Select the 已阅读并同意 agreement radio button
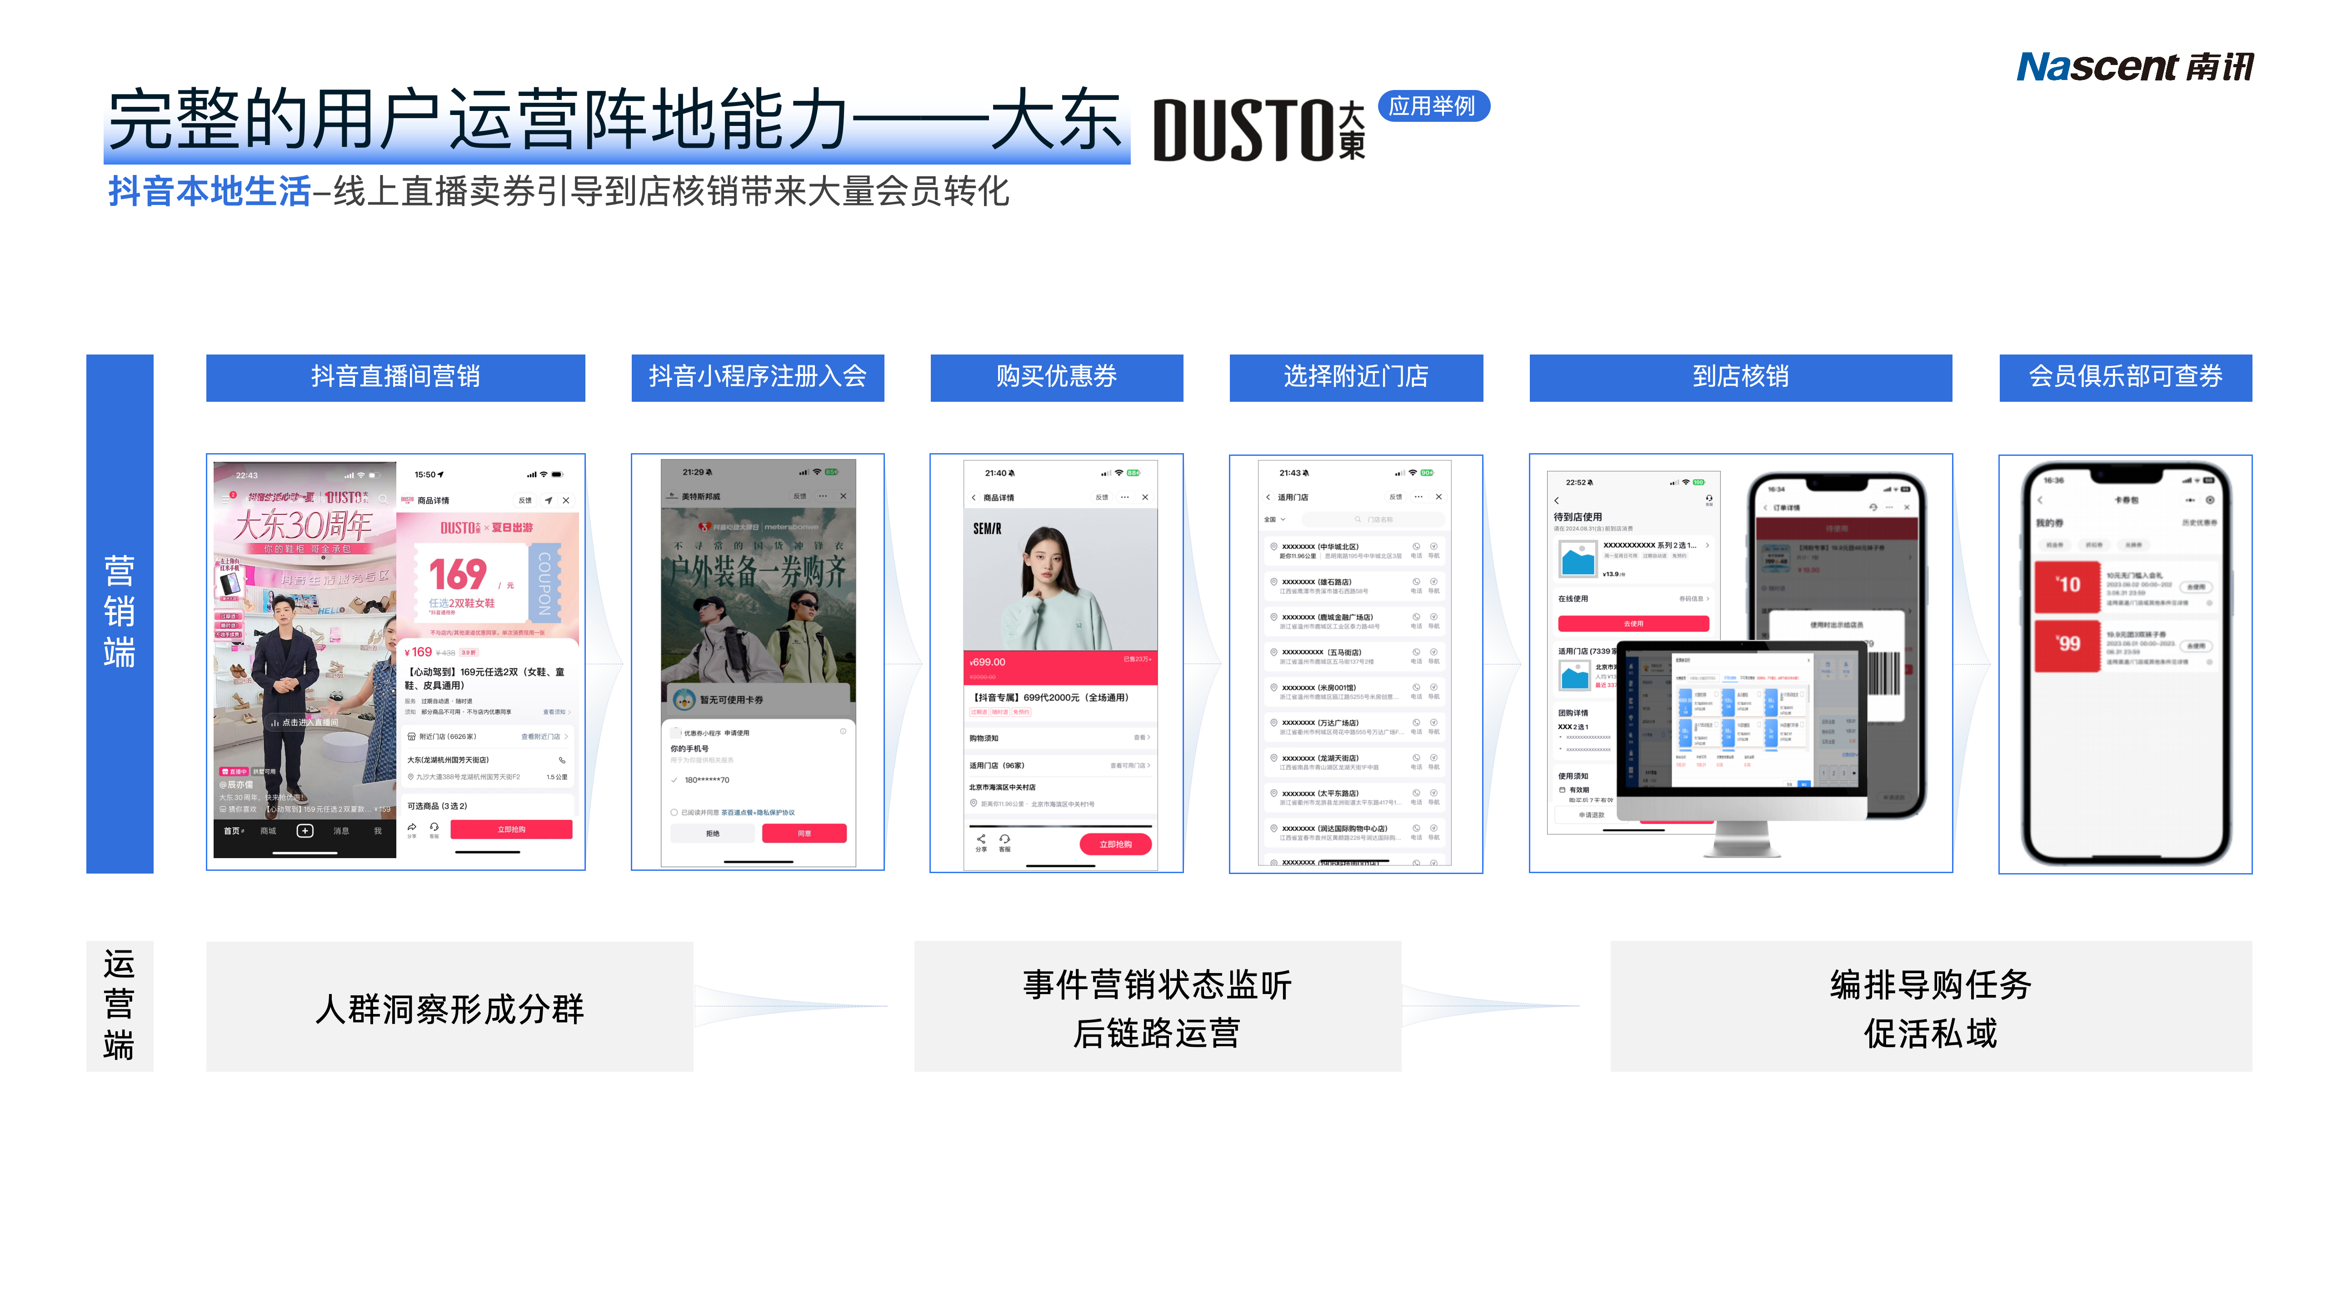Viewport: 2327px width, 1309px height. (675, 813)
